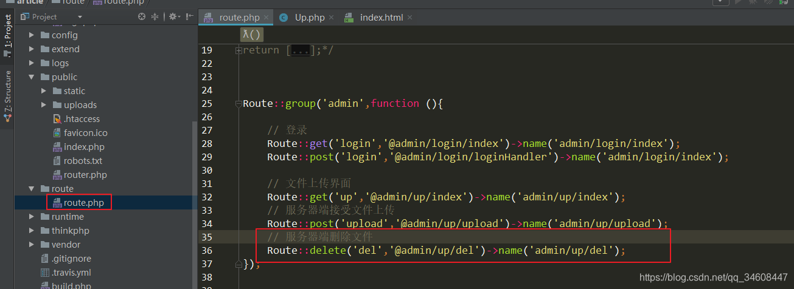Viewport: 794px width, 289px height.
Task: Select the config folder in tree
Action: (64, 35)
